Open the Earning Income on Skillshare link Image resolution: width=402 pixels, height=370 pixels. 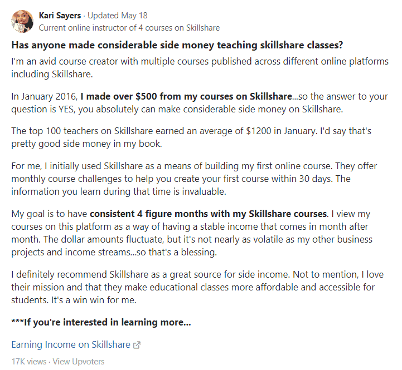tap(71, 344)
